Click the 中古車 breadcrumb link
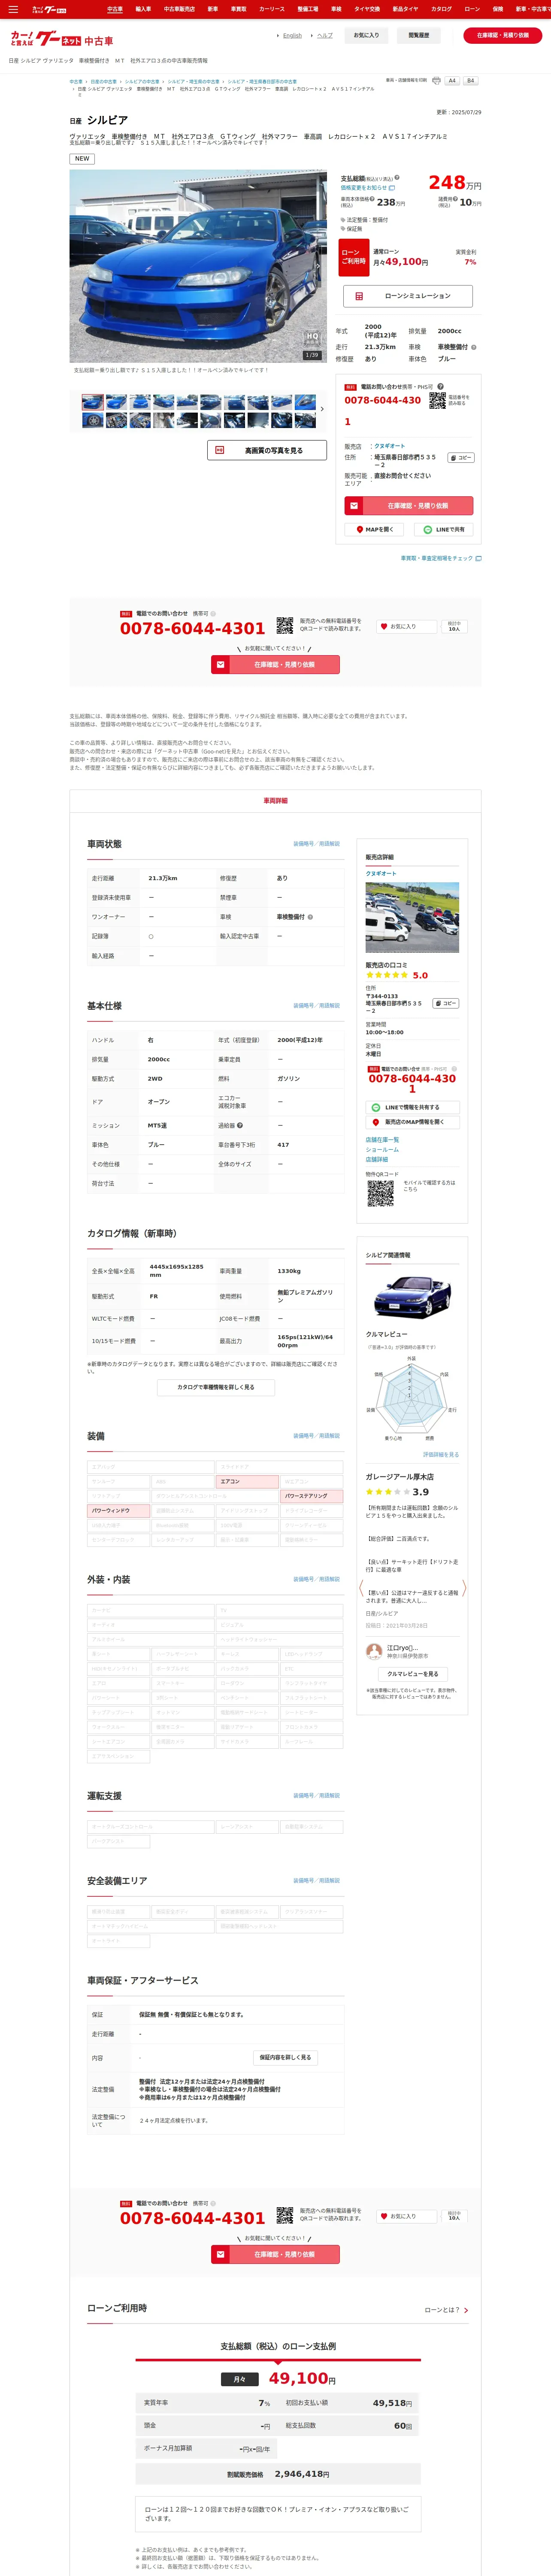The image size is (551, 2576). 76,81
